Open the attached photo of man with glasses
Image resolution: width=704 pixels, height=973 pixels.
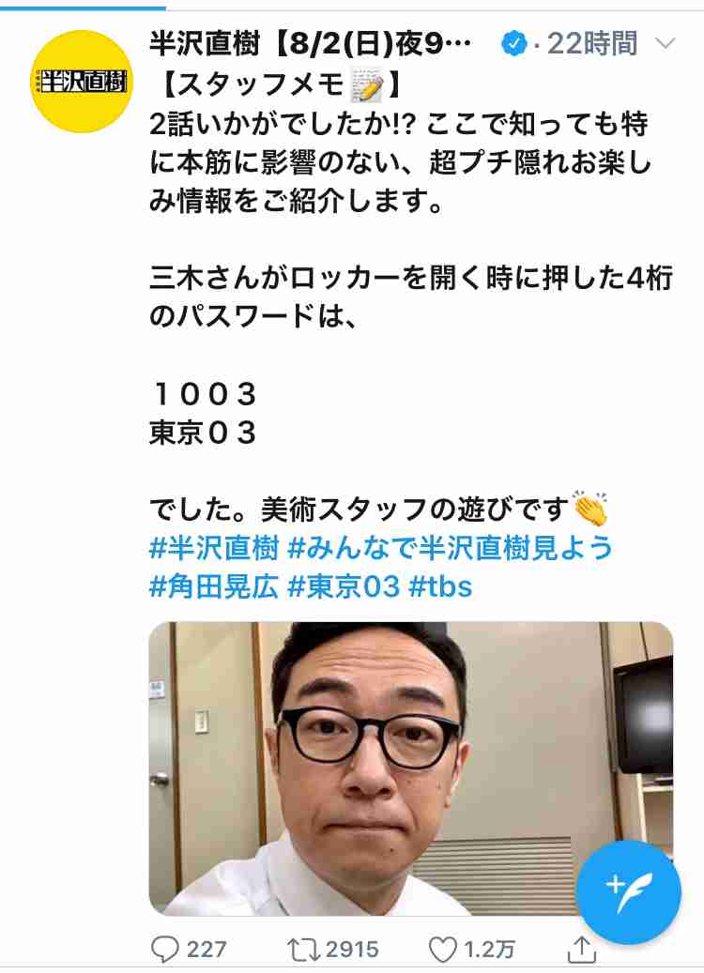[410, 768]
